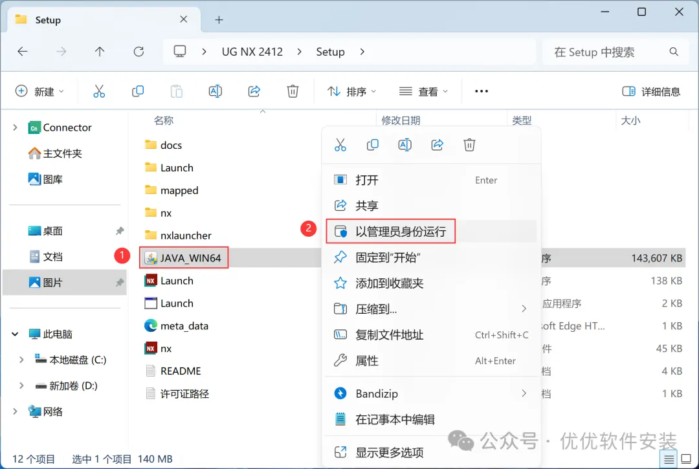Expand the 压缩到 submenu arrow
Viewport: 699px width, 469px height.
pos(524,309)
